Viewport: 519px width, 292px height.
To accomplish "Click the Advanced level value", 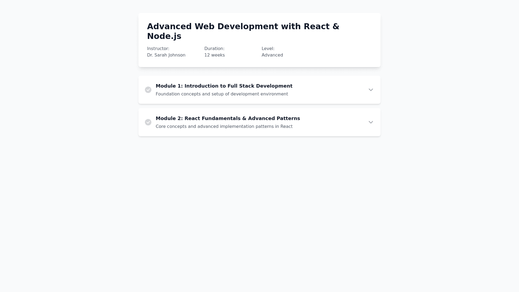I will 272,55.
